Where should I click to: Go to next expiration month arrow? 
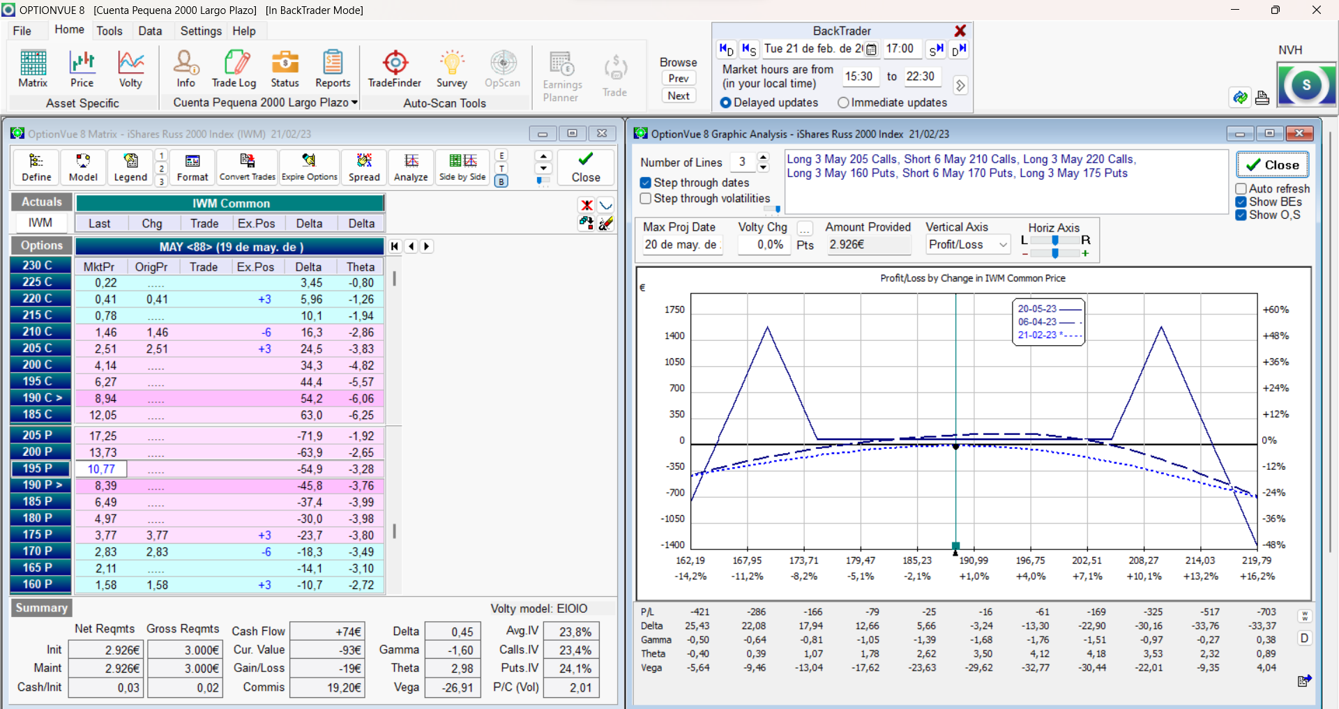427,246
